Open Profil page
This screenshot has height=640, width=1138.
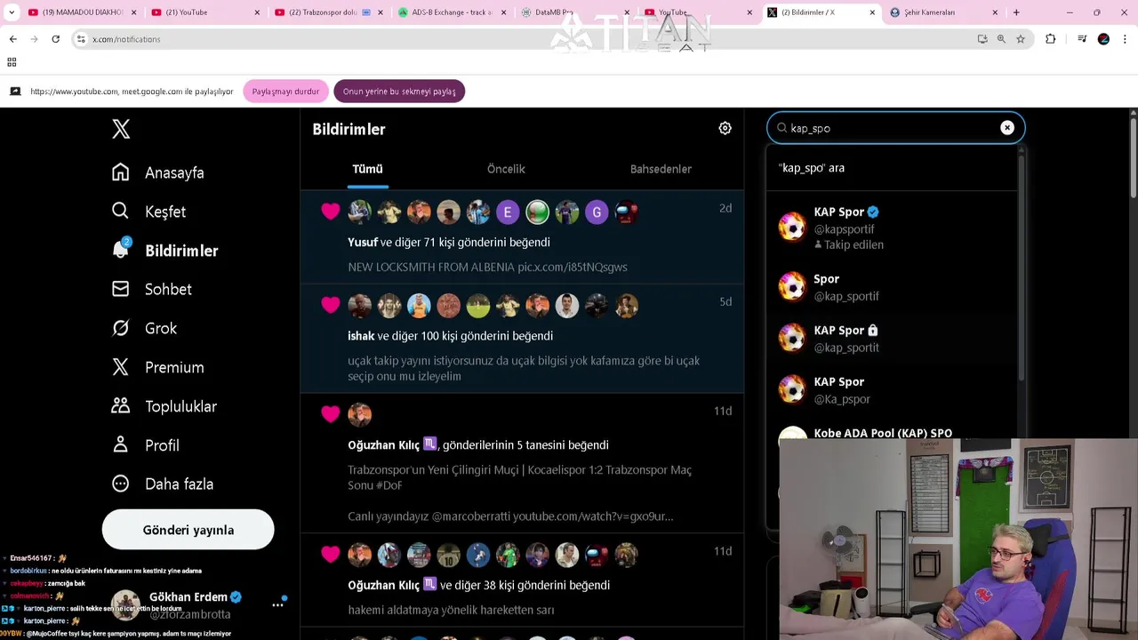(145, 445)
